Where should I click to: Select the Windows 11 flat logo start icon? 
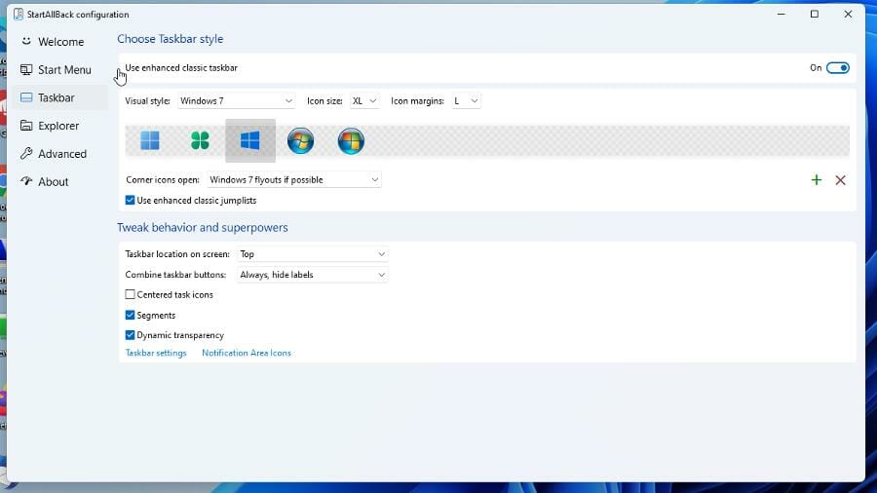150,141
